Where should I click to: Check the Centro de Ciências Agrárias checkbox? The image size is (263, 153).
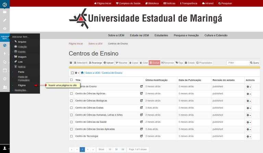[x=72, y=94]
